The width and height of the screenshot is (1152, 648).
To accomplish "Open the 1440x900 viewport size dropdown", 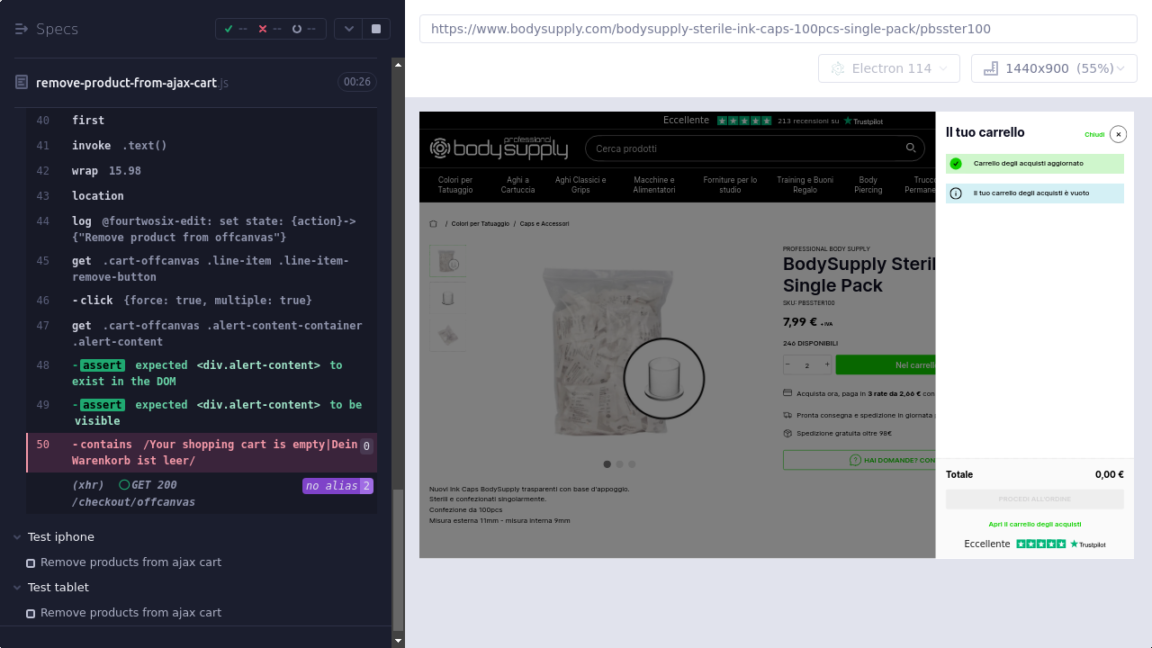I will pos(1053,68).
